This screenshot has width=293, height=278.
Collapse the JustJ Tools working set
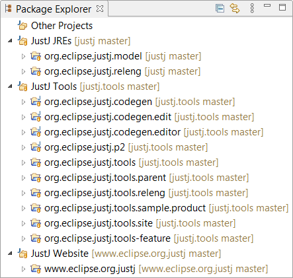tap(10, 87)
